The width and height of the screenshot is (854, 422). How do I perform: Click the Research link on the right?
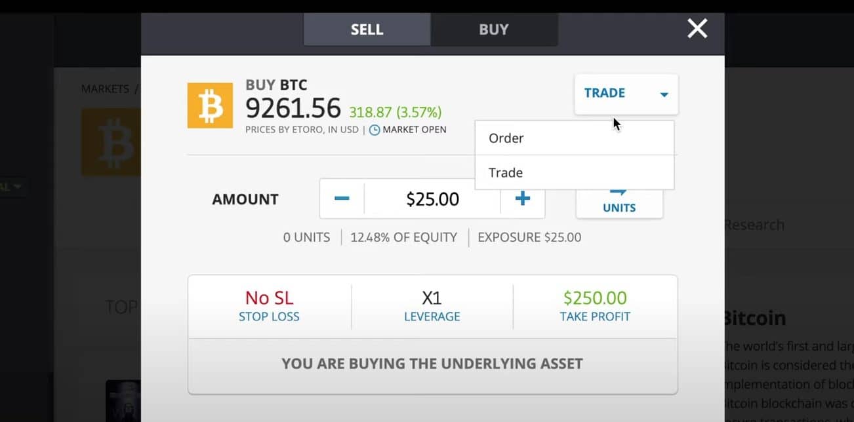[754, 225]
